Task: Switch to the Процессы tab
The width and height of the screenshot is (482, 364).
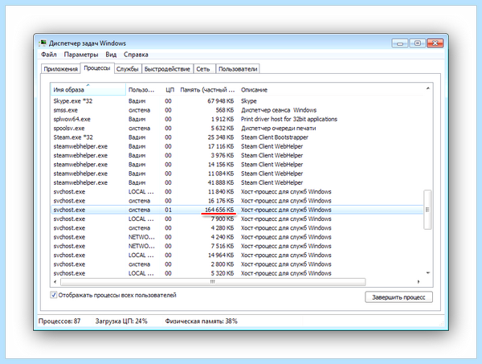Action: tap(97, 68)
